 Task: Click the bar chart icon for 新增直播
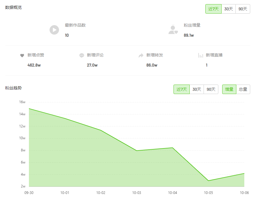coord(201,55)
